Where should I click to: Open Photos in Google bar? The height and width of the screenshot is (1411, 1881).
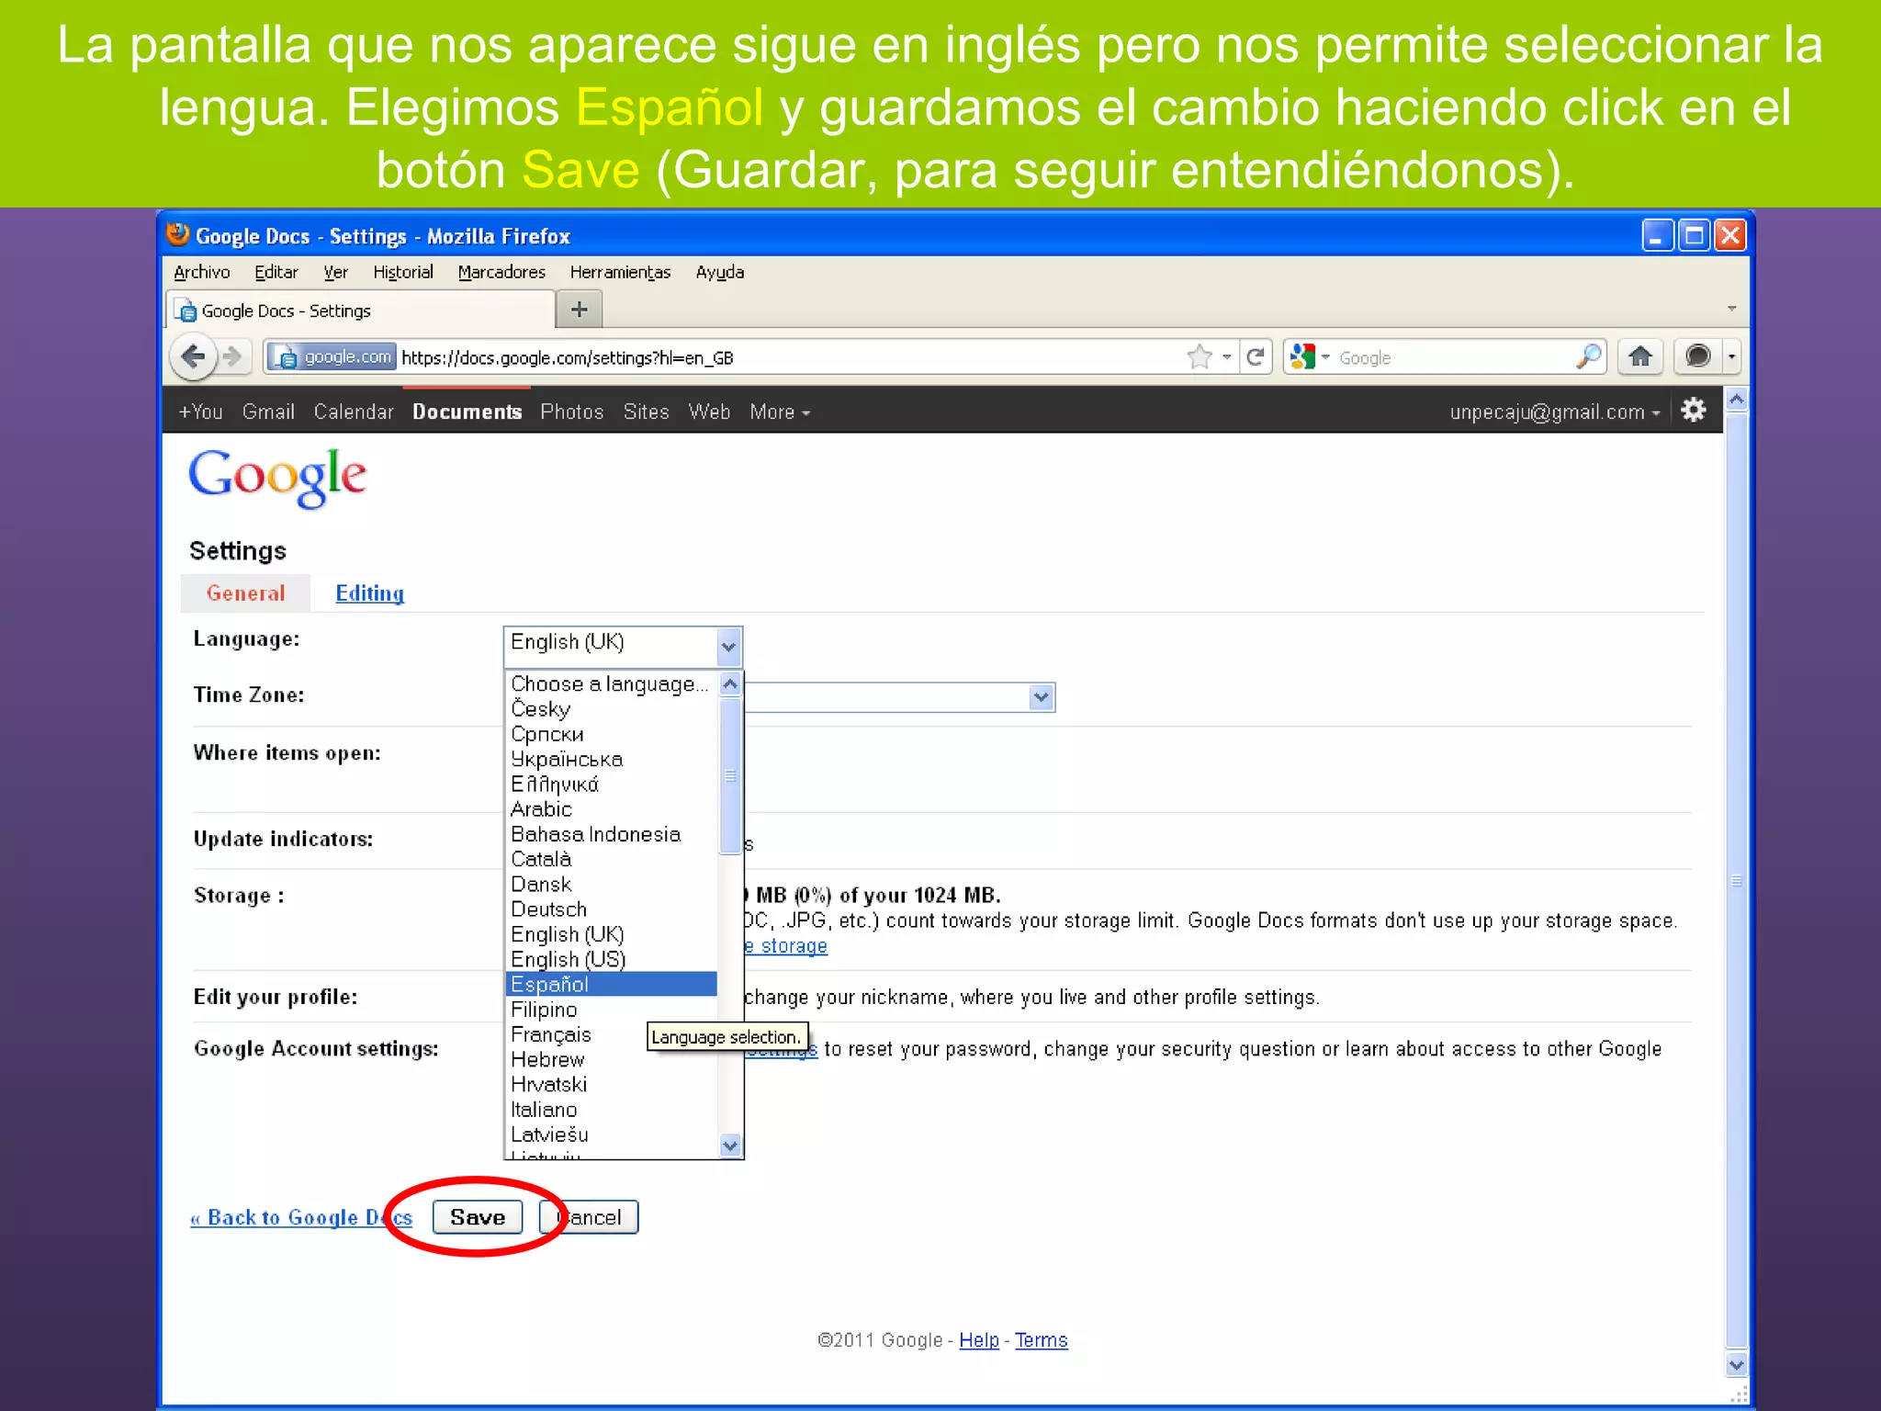click(x=572, y=412)
